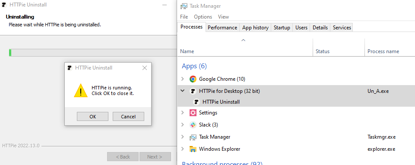Click the HTTPie Uninstall child row icon
This screenshot has width=415, height=165.
pyautogui.click(x=196, y=102)
